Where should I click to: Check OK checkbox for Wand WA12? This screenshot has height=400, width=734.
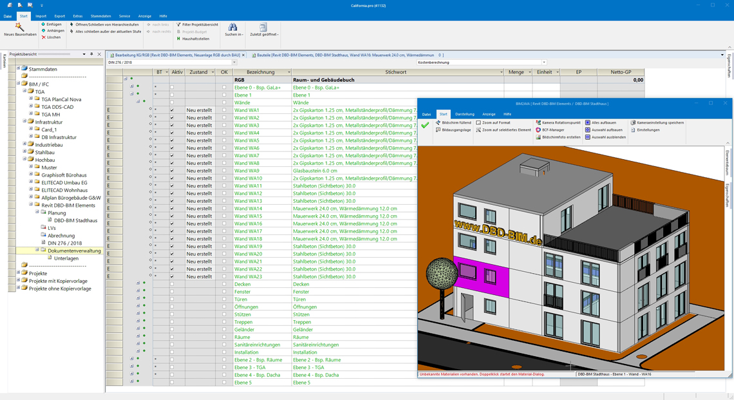[224, 193]
